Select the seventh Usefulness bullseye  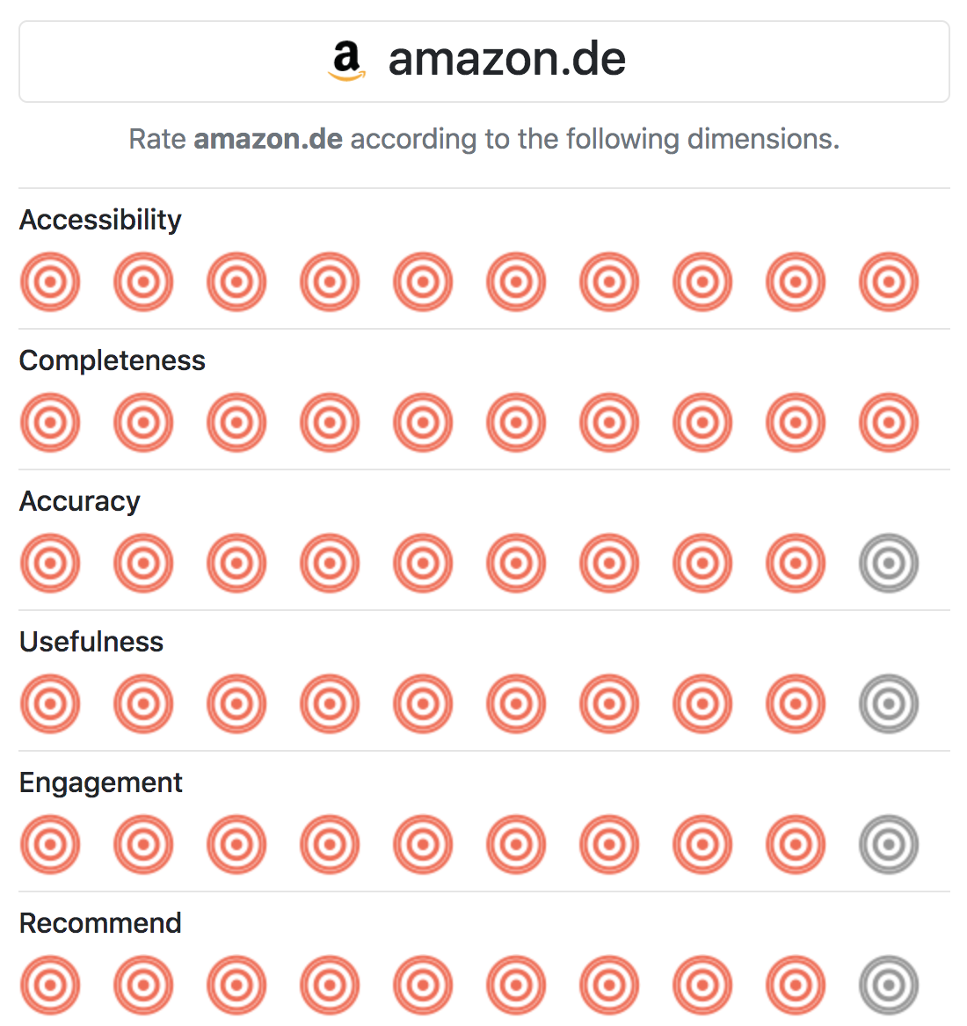tap(609, 704)
